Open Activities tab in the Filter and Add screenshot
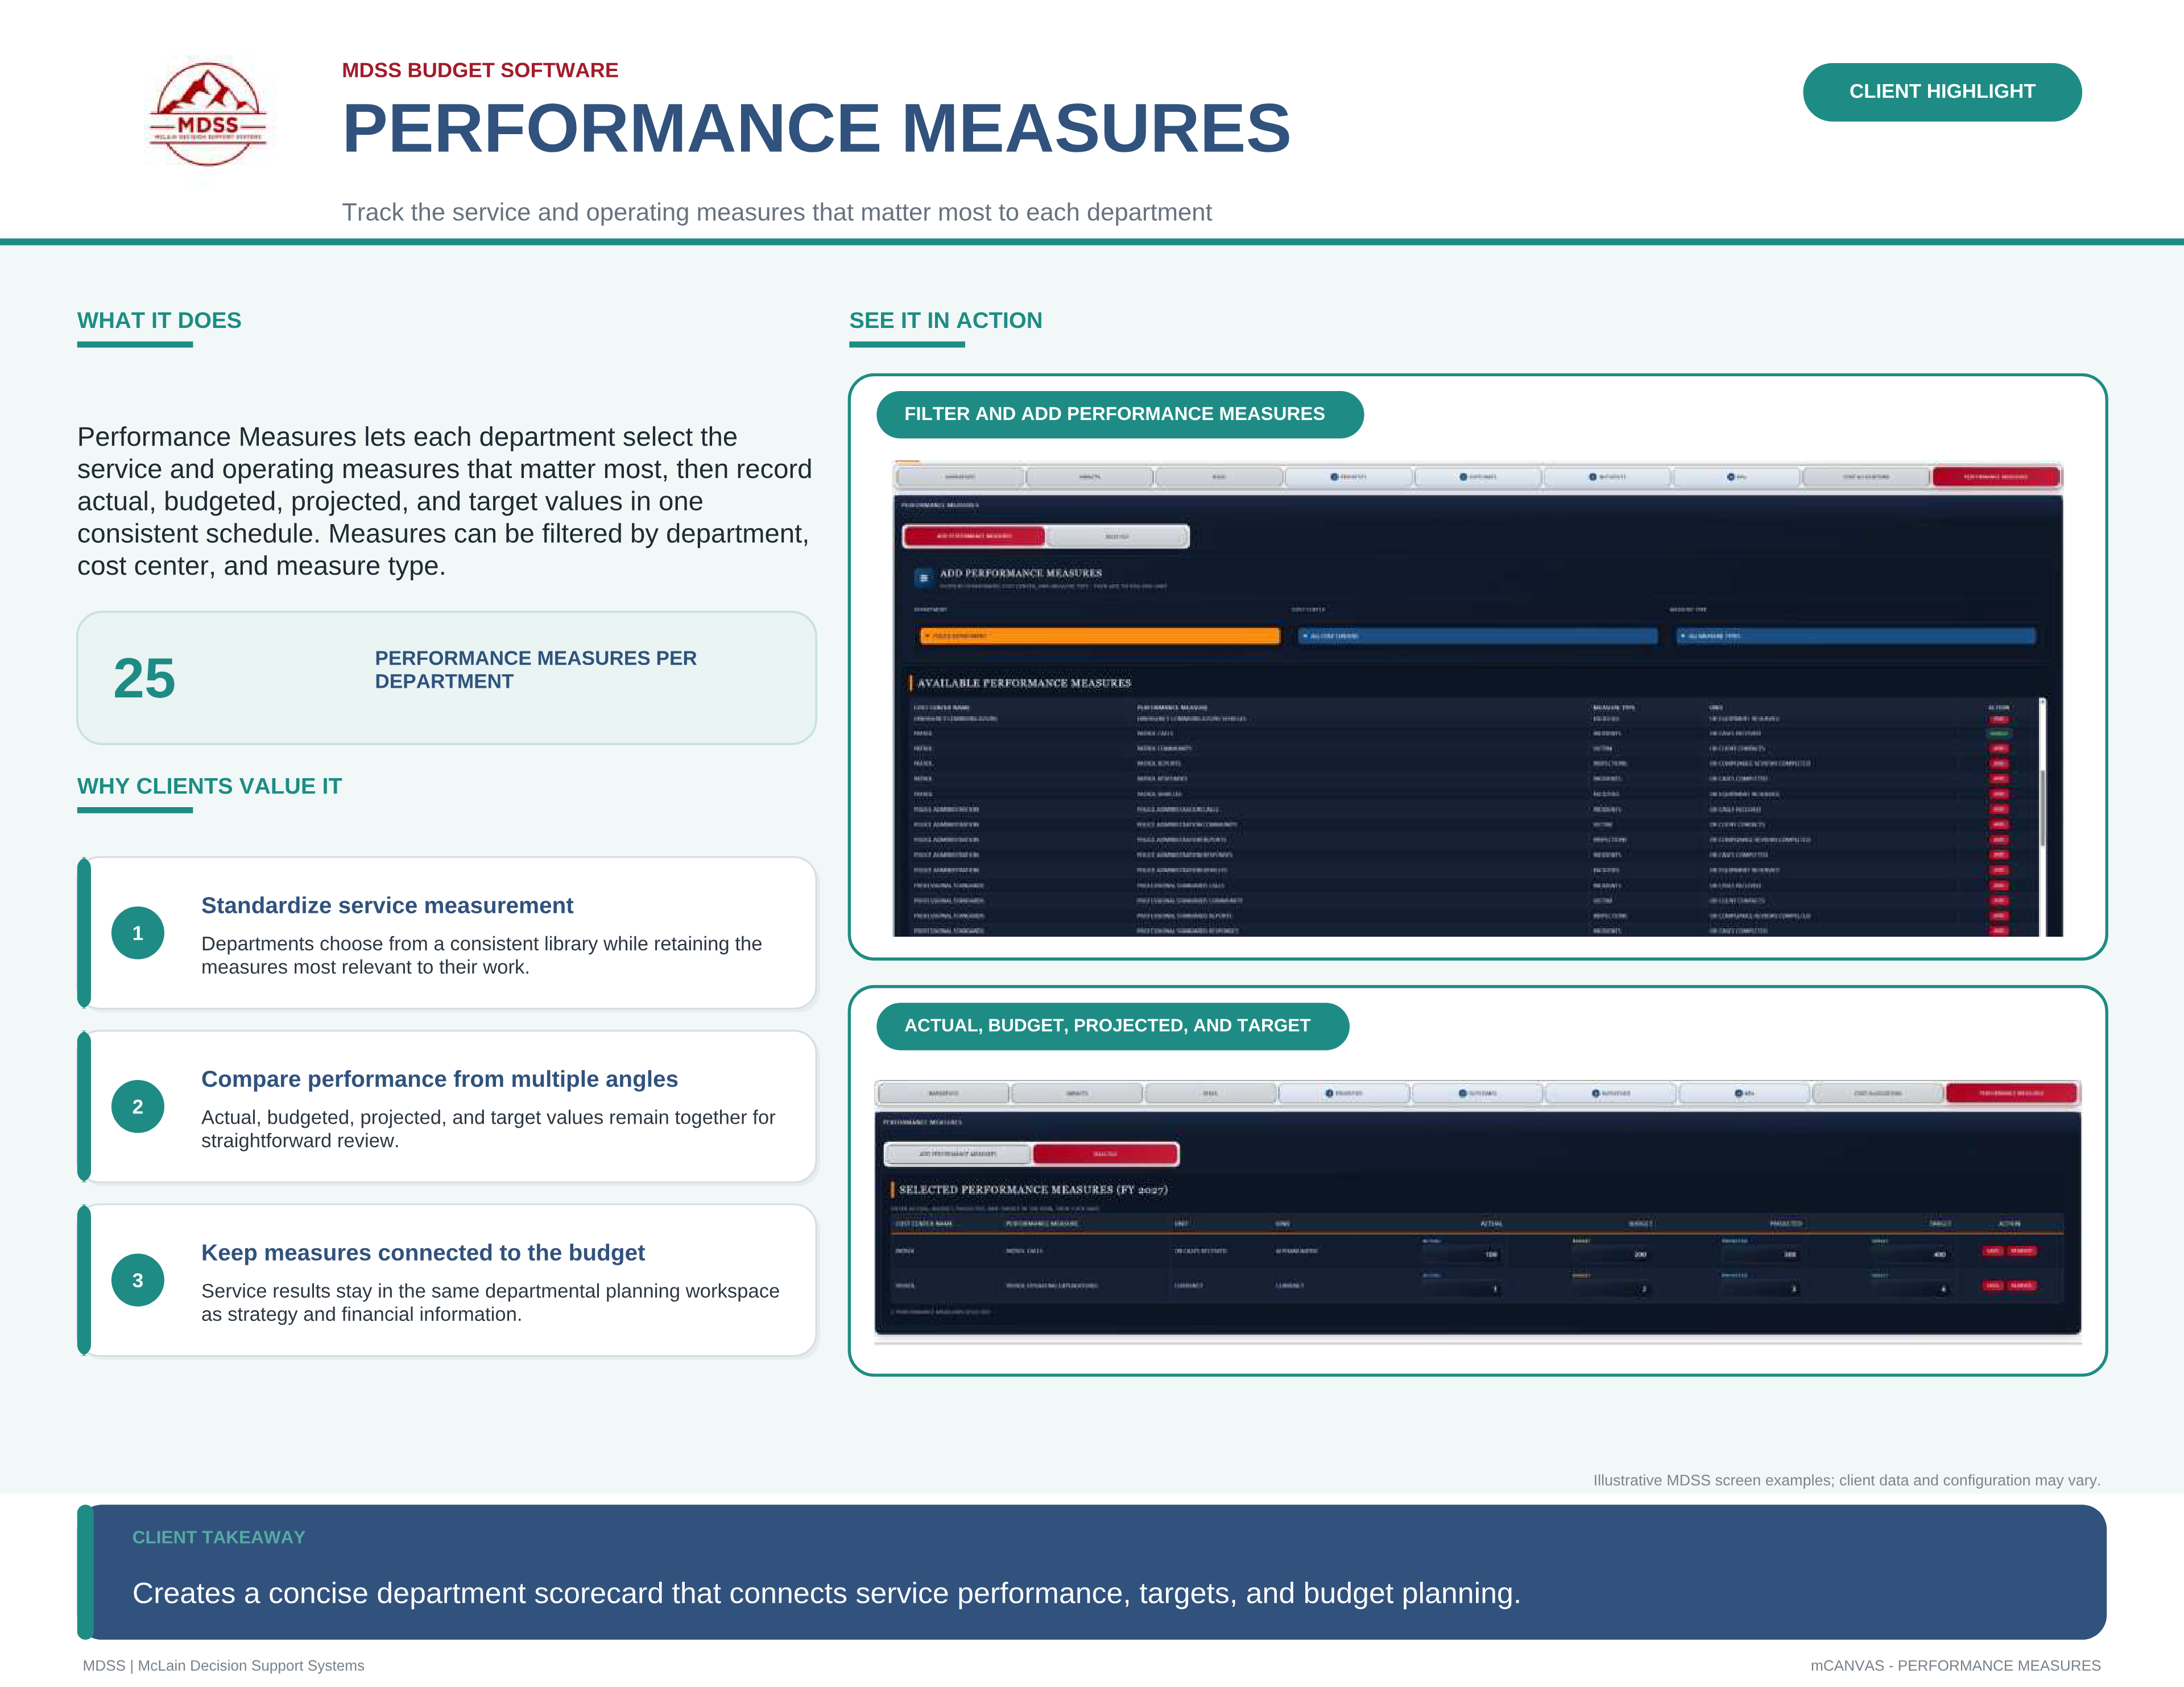Image resolution: width=2184 pixels, height=1687 pixels. click(1607, 477)
